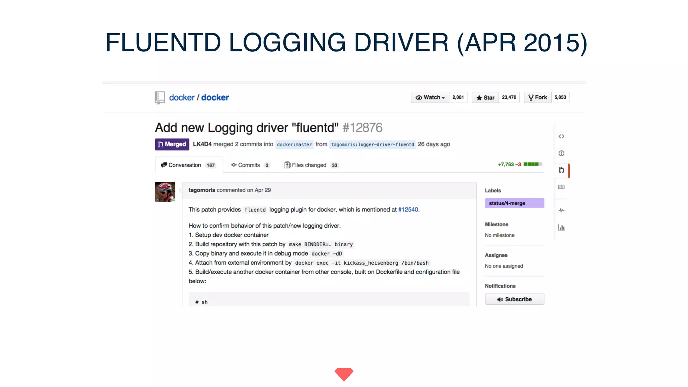Click the docker:master branch label

click(x=294, y=144)
